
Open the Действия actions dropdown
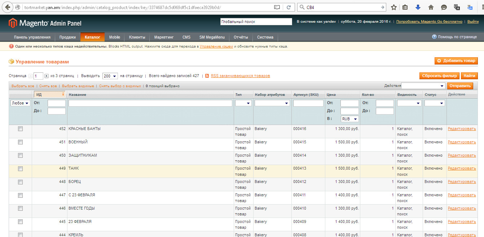point(423,86)
